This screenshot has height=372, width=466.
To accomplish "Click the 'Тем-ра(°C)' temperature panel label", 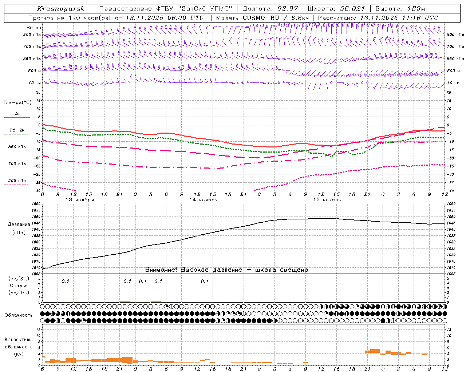I will point(17,103).
